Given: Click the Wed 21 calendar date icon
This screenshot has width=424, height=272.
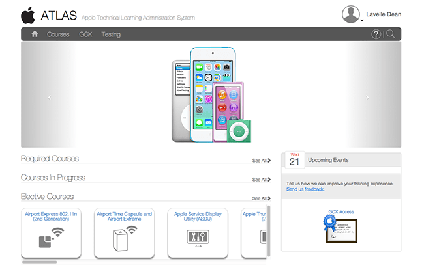Looking at the screenshot, I should coord(294,159).
